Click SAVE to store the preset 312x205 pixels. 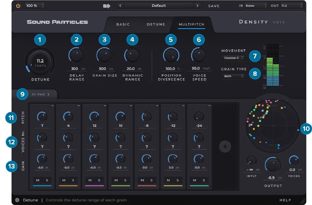214,6
